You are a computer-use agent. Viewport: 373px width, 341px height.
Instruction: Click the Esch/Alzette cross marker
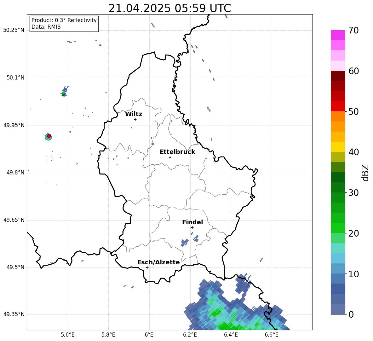(x=147, y=268)
